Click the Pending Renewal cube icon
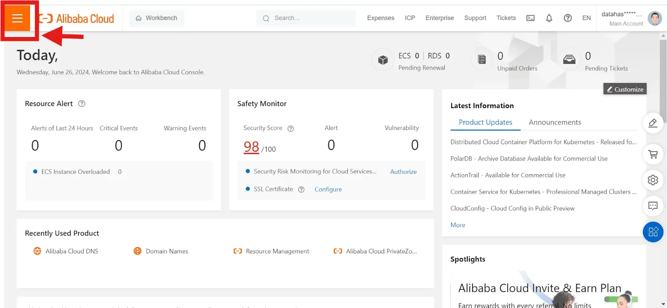Screen dimensions: 667x308 click(383, 60)
